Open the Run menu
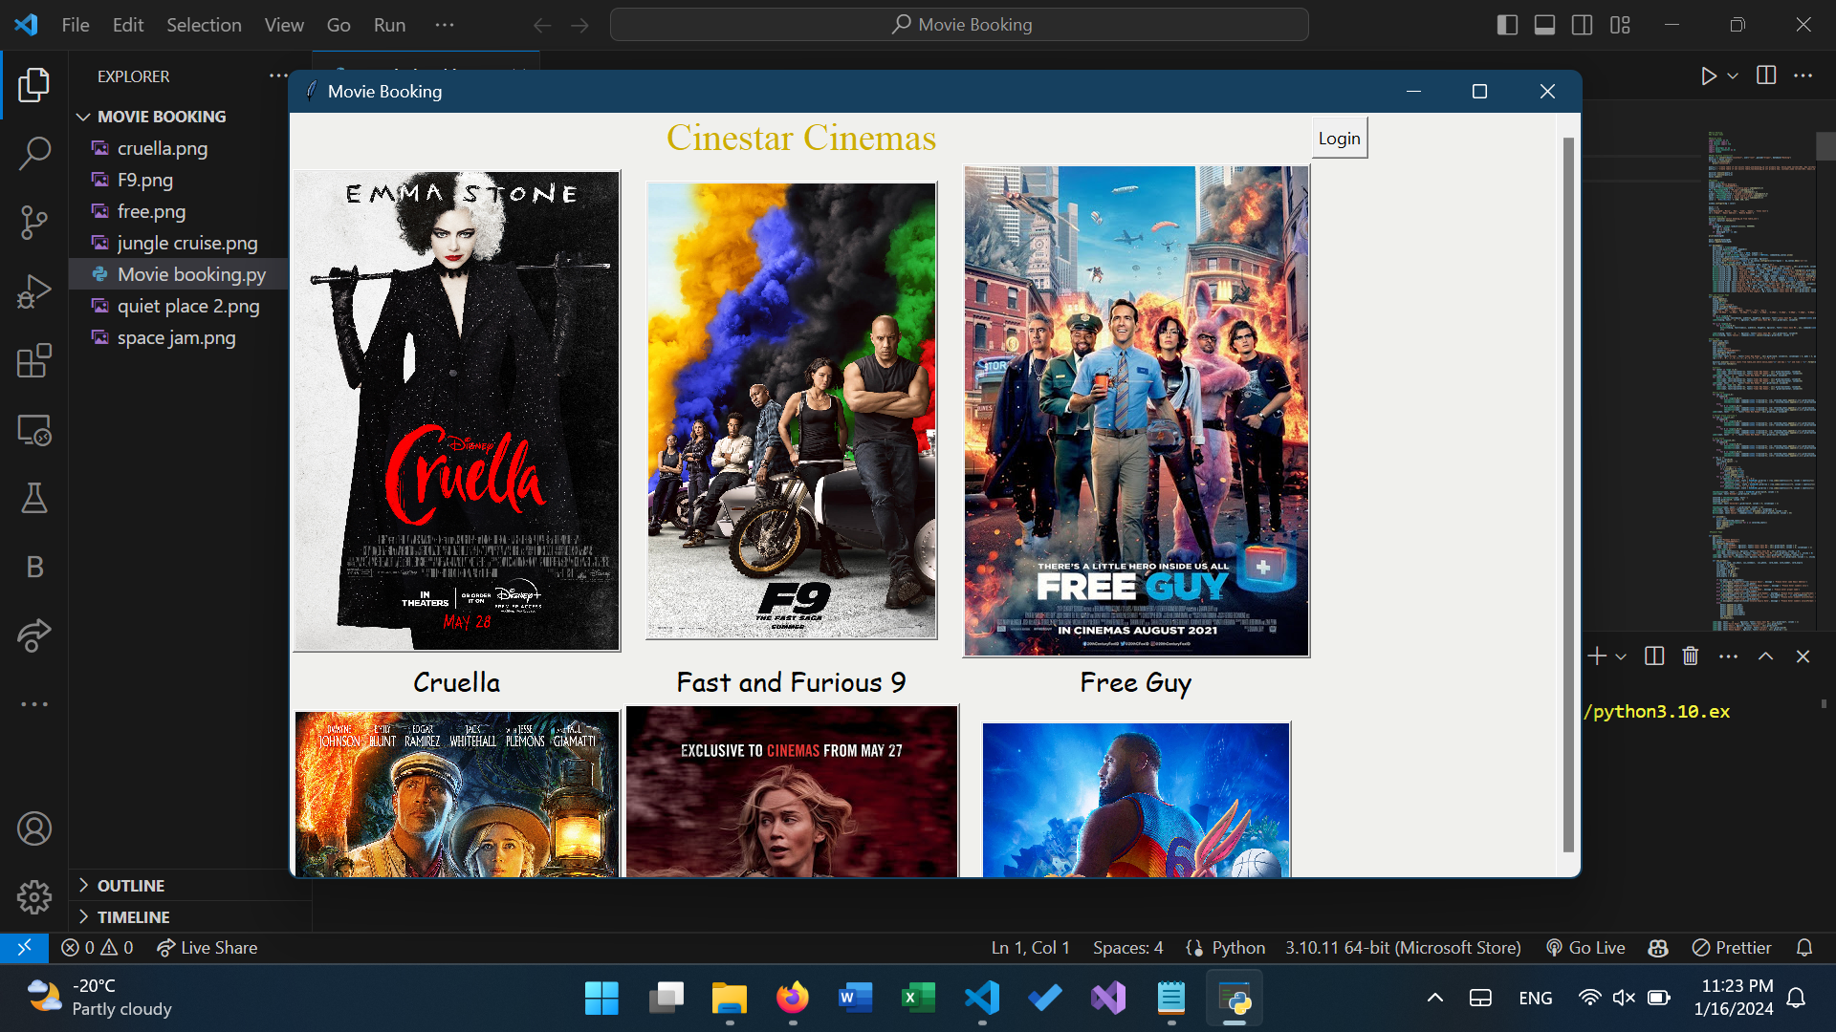Screen dimensions: 1836x1032 (389, 25)
